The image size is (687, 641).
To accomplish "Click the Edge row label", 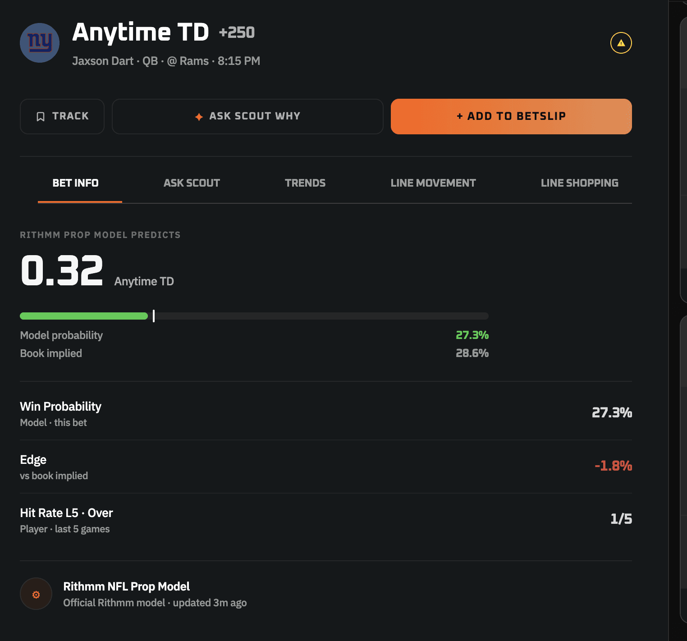I will click(x=33, y=460).
